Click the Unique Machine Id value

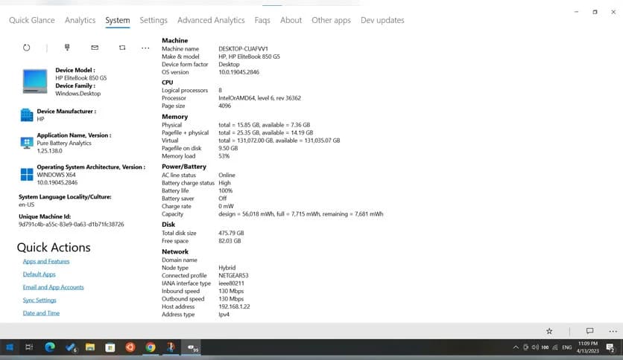point(71,225)
